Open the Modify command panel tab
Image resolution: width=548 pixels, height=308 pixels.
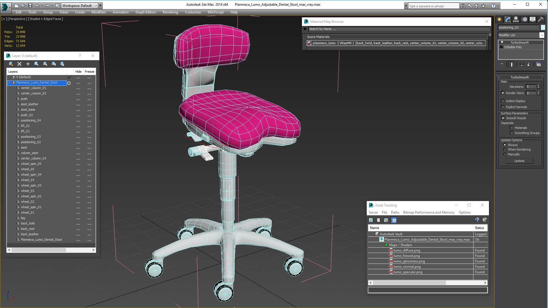pos(508,19)
